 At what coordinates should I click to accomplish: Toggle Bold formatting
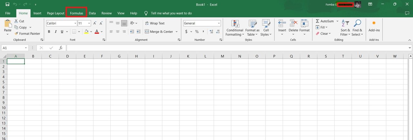(x=49, y=32)
